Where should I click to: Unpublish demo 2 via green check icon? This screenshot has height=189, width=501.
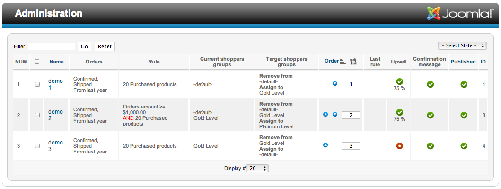[x=464, y=115]
